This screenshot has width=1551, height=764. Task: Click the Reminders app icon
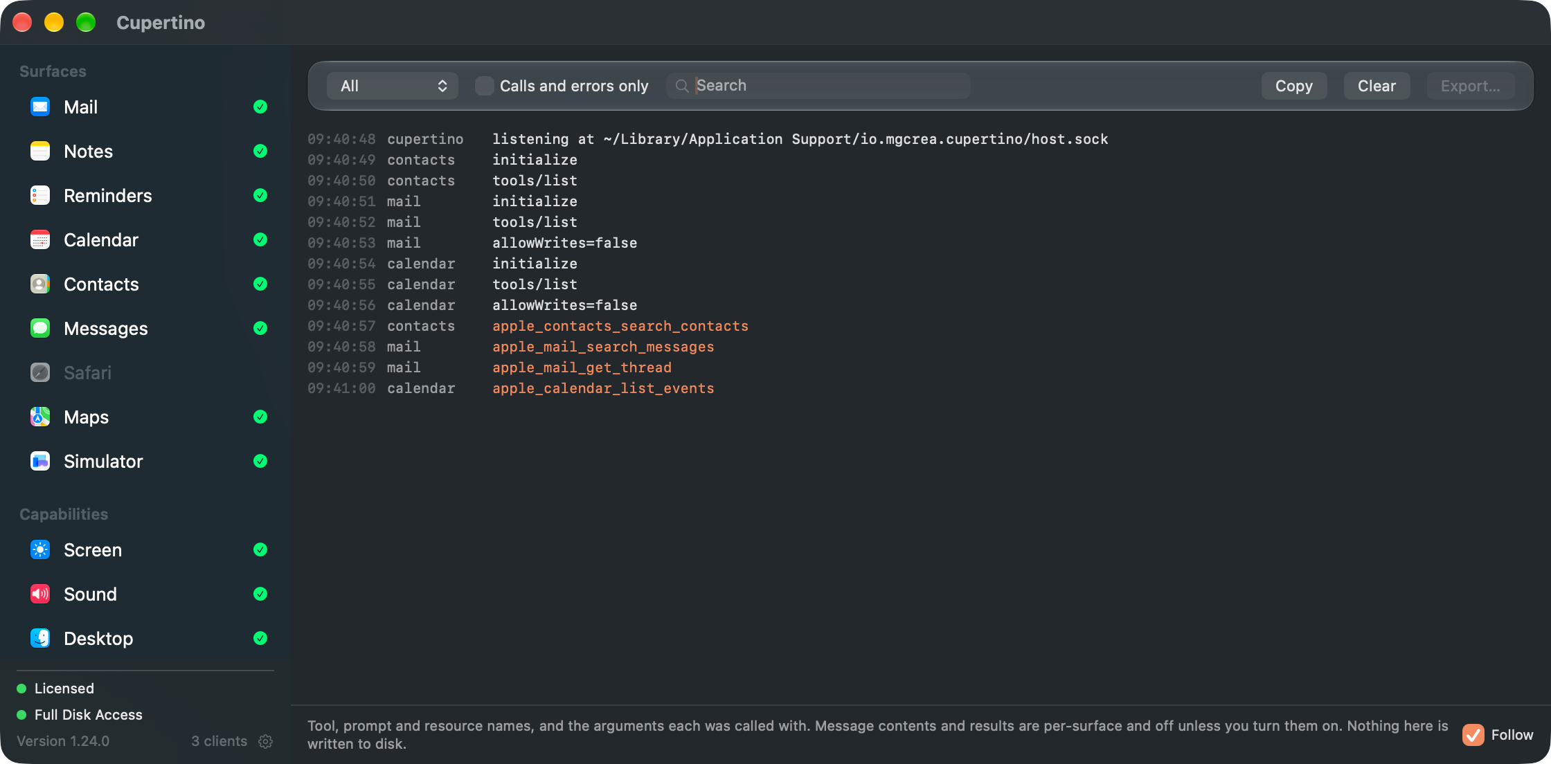pyautogui.click(x=40, y=196)
